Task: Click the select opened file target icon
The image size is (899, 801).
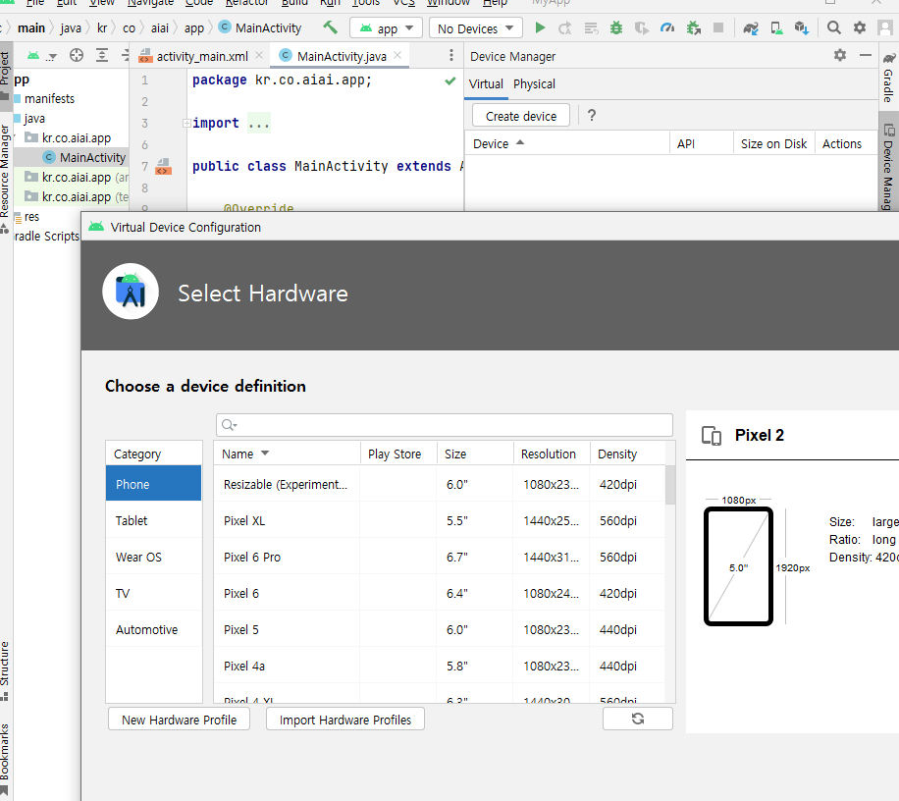Action: [x=77, y=55]
